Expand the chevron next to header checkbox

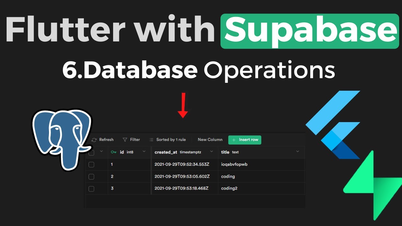[x=101, y=151]
